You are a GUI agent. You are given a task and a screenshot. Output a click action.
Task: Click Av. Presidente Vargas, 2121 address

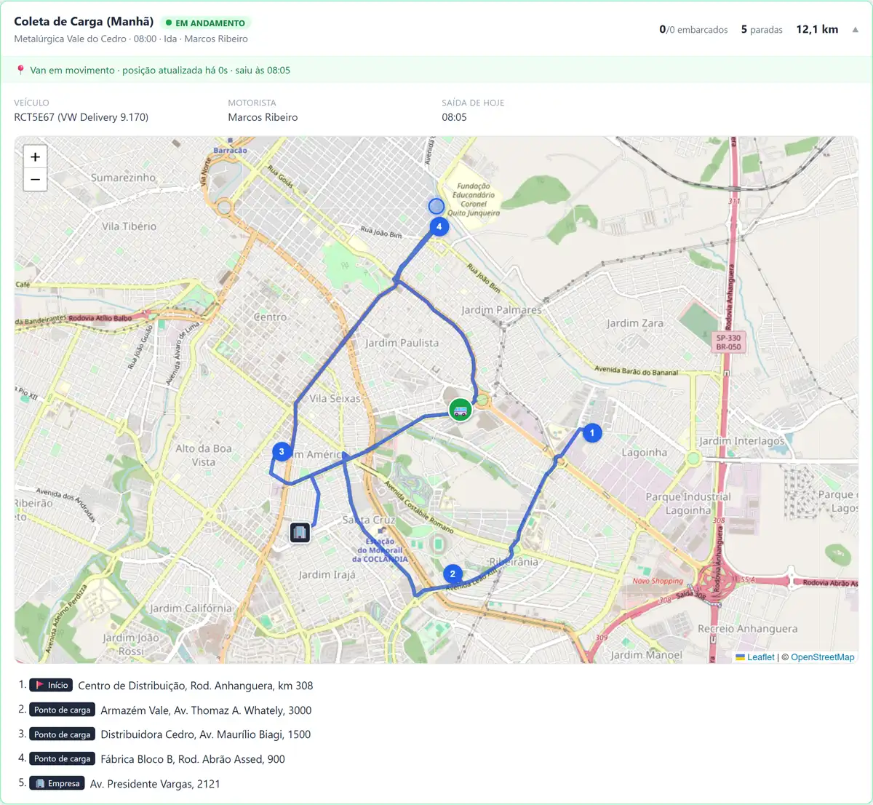click(x=155, y=784)
